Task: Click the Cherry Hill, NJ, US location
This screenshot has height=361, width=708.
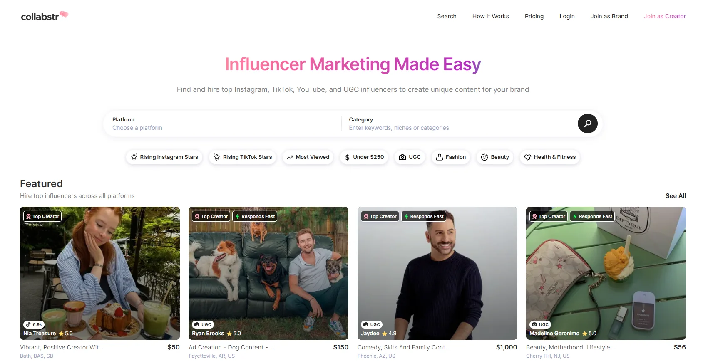Action: 548,356
